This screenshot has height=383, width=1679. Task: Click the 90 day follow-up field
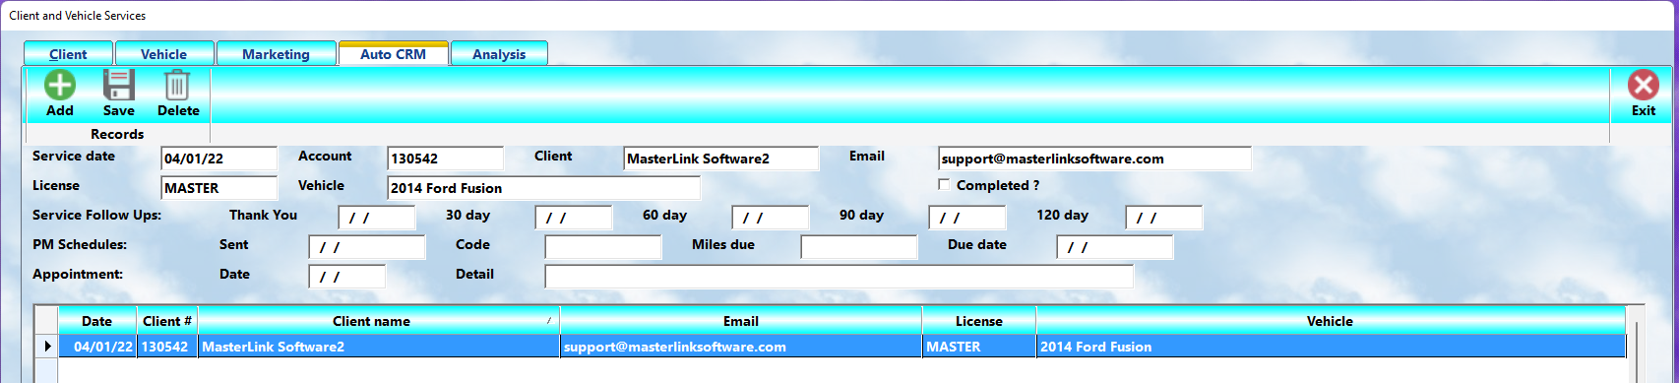967,218
